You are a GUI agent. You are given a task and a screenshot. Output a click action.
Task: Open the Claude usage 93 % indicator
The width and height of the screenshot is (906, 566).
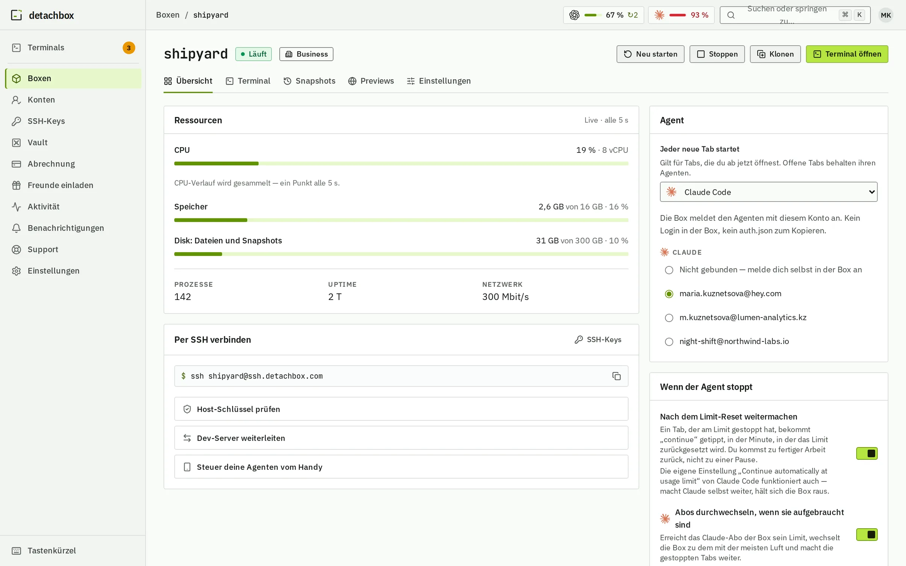pyautogui.click(x=681, y=15)
